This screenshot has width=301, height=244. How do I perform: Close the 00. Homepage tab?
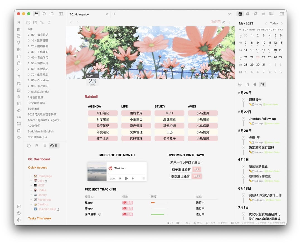coord(107,14)
